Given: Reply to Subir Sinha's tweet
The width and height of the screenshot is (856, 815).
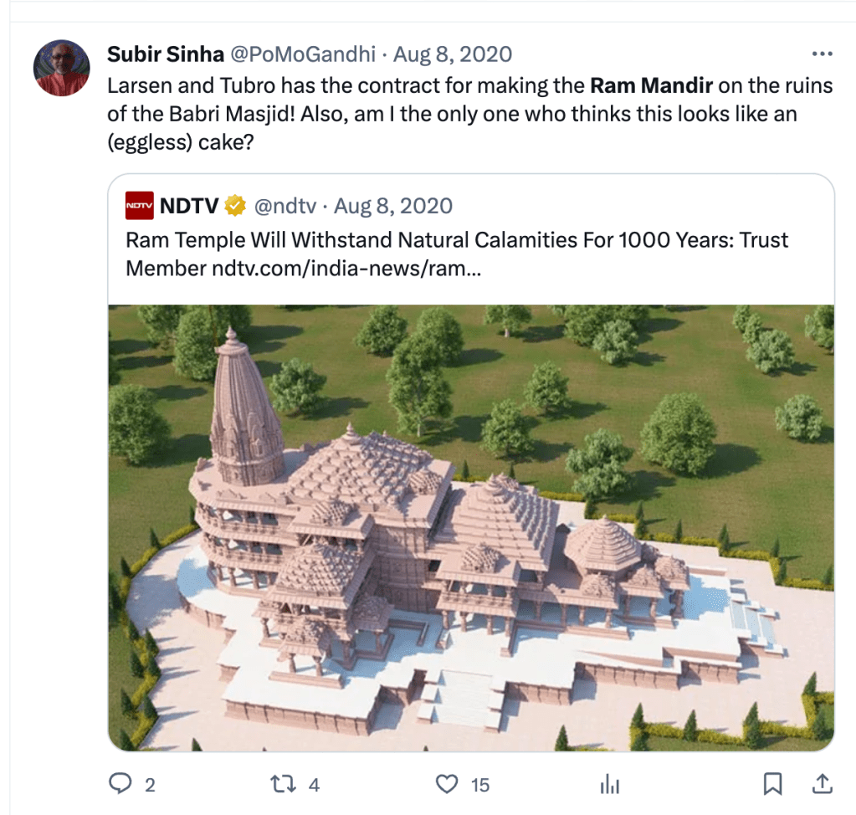Looking at the screenshot, I should click(x=122, y=784).
